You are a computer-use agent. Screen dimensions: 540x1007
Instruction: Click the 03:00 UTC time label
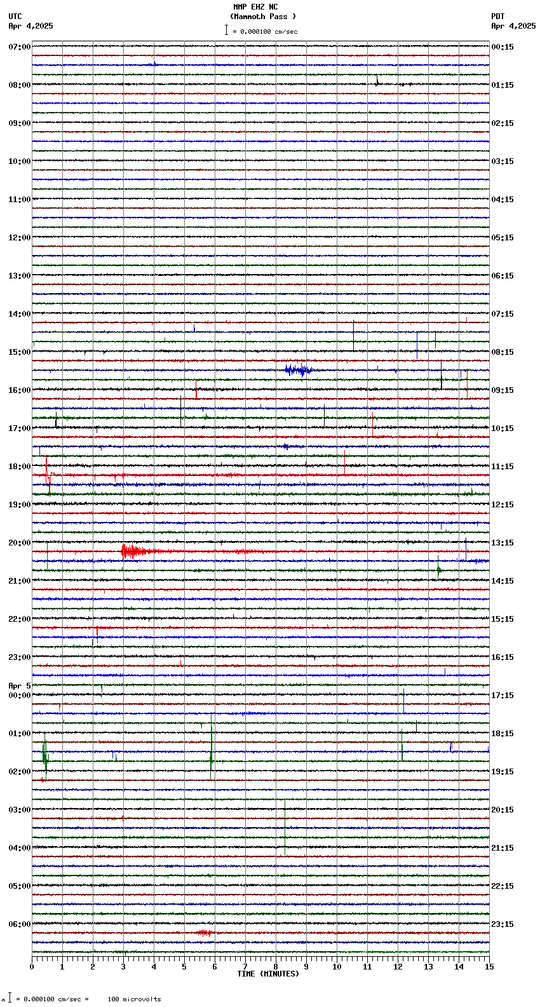point(19,810)
